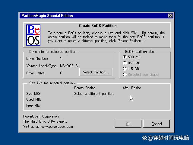Click 'Drive info for selected partition' label

point(53,52)
